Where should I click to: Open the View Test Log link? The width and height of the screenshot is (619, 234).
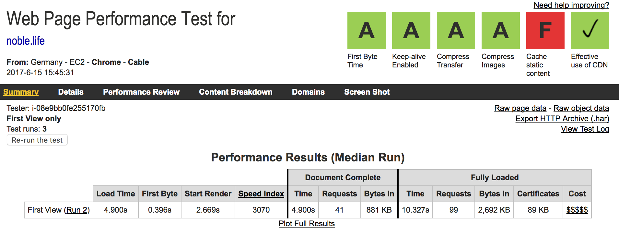click(x=585, y=129)
